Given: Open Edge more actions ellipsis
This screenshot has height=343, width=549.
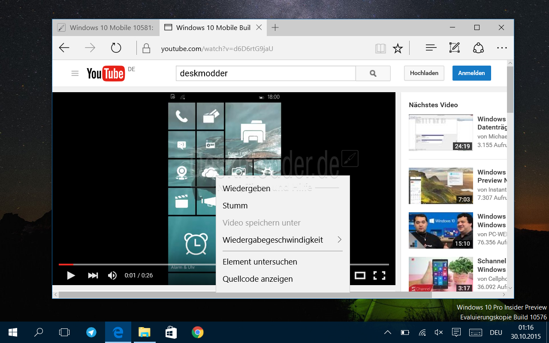Looking at the screenshot, I should [x=502, y=48].
